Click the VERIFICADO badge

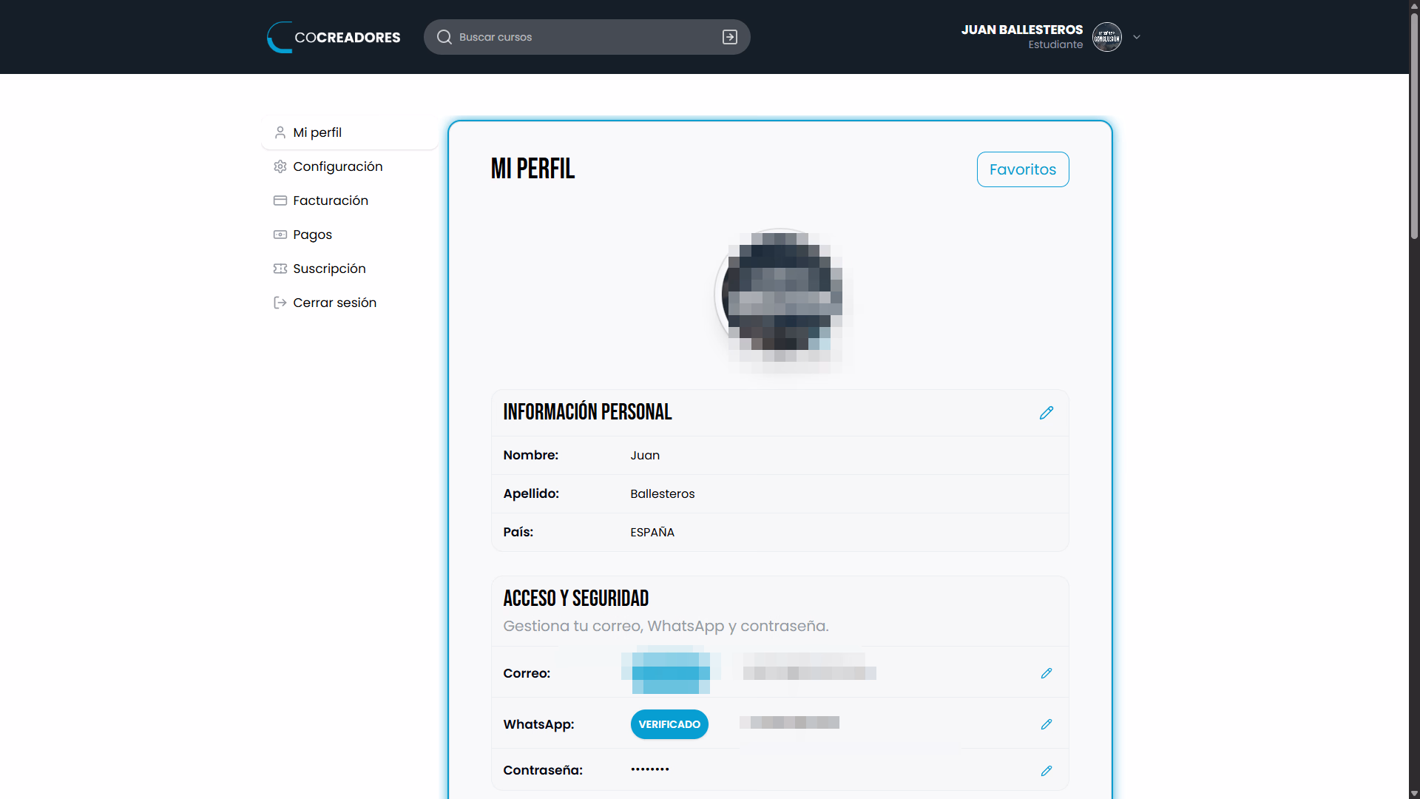tap(669, 724)
